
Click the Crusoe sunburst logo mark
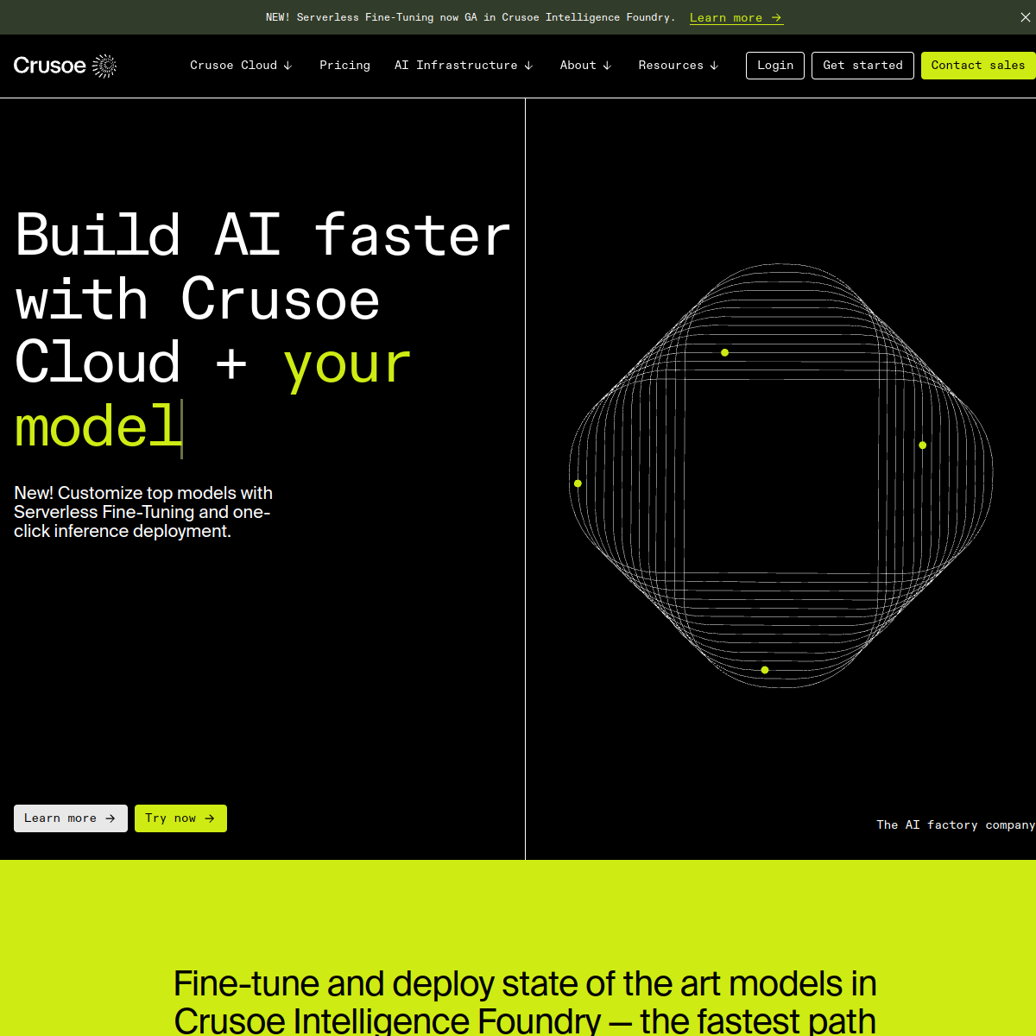[104, 66]
